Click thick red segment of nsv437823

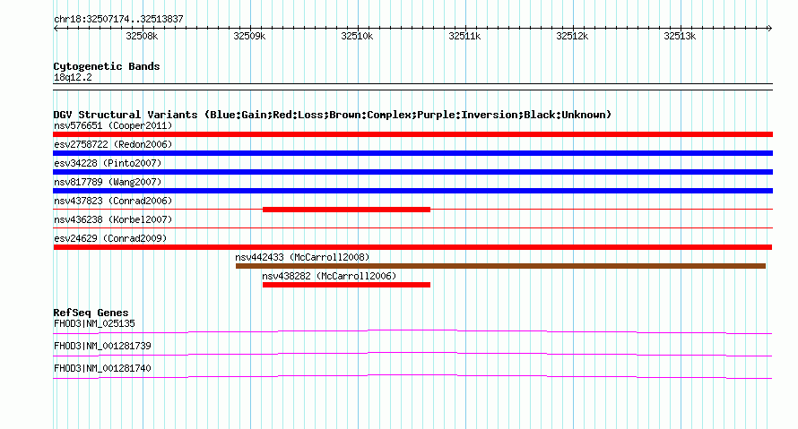[x=347, y=210]
